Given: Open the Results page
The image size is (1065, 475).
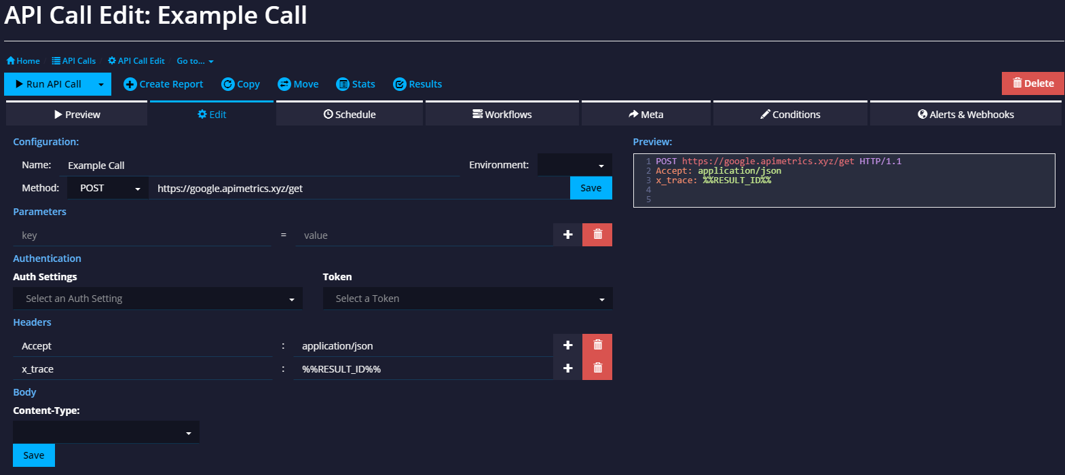Looking at the screenshot, I should tap(417, 84).
